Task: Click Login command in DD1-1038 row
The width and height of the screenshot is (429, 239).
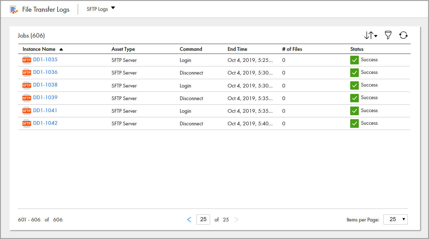Action: coord(185,86)
